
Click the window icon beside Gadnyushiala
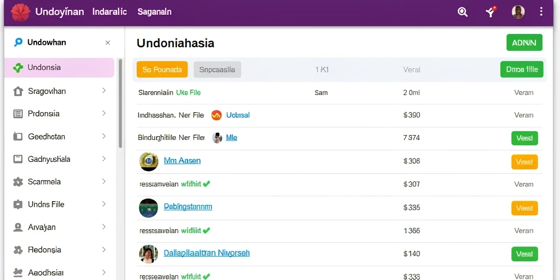(x=18, y=159)
